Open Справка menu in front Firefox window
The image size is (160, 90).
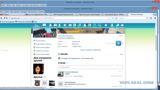(41, 11)
